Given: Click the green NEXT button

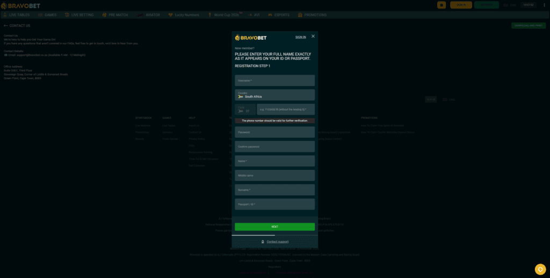Looking at the screenshot, I should click(x=274, y=227).
